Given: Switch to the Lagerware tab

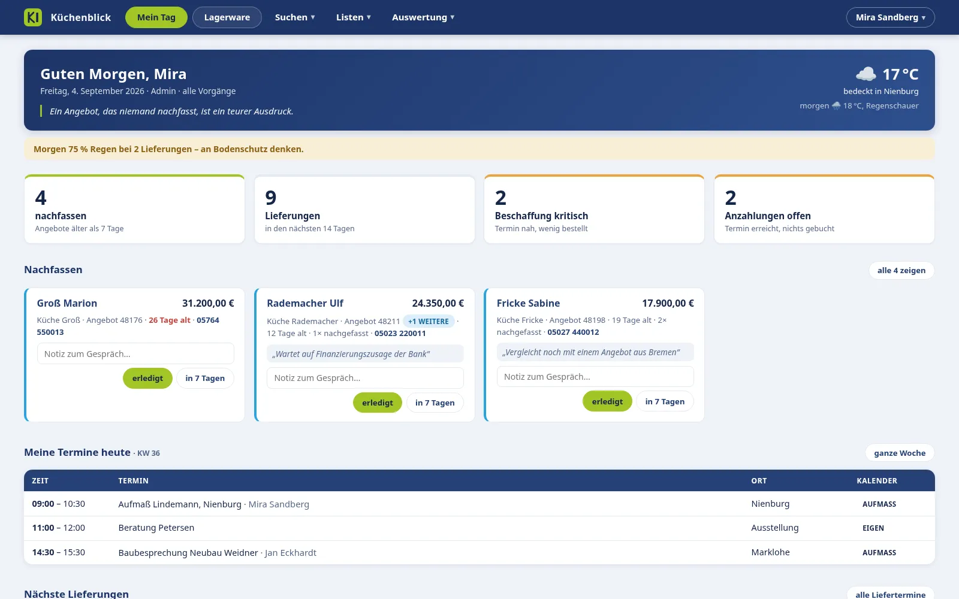Looking at the screenshot, I should (227, 17).
